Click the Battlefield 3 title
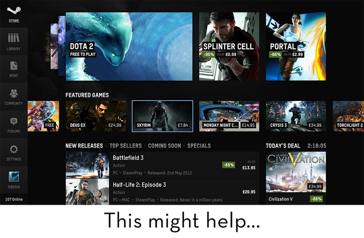 (128, 158)
